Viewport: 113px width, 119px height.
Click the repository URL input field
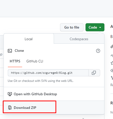click(48, 73)
